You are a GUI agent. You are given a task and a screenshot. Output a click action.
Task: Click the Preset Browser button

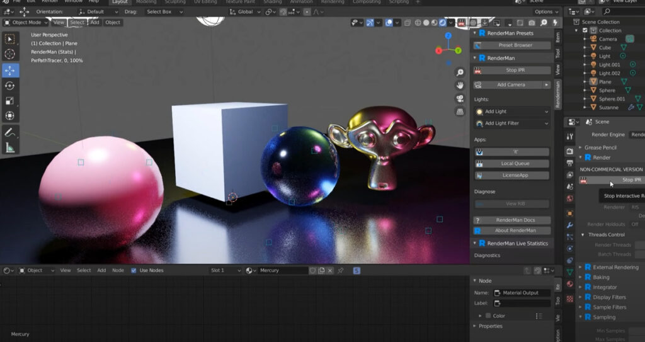511,45
